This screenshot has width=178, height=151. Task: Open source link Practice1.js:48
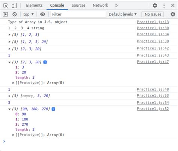tap(153, 90)
